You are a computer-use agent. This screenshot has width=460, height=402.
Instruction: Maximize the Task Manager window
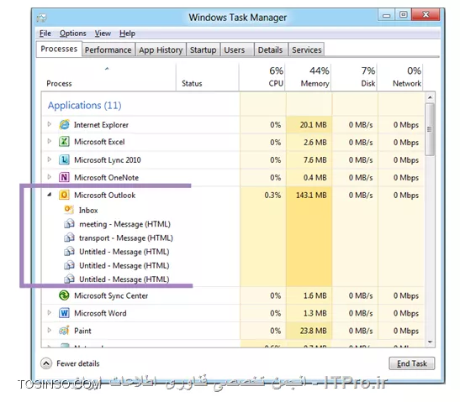click(x=404, y=14)
